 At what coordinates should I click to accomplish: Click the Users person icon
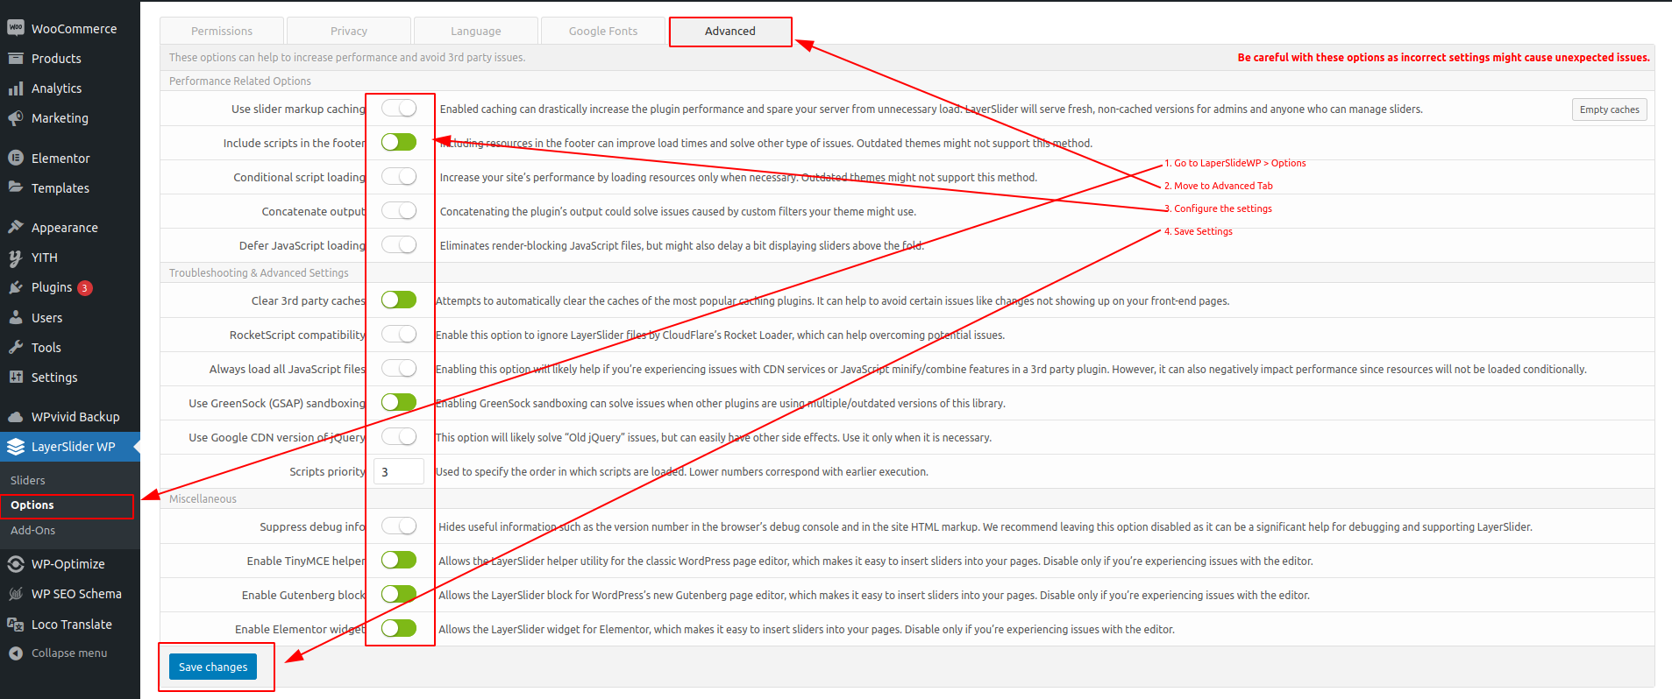click(x=16, y=318)
